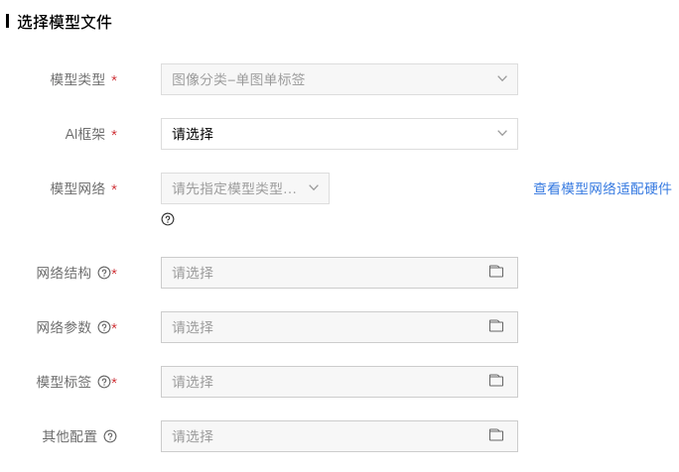Click the 模型类型 field label

tap(77, 79)
